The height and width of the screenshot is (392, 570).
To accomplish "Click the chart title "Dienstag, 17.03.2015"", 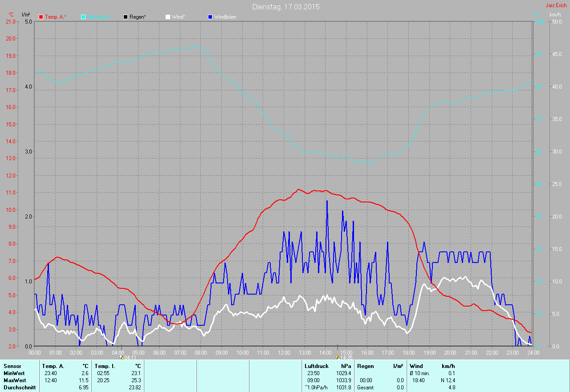I will [286, 7].
